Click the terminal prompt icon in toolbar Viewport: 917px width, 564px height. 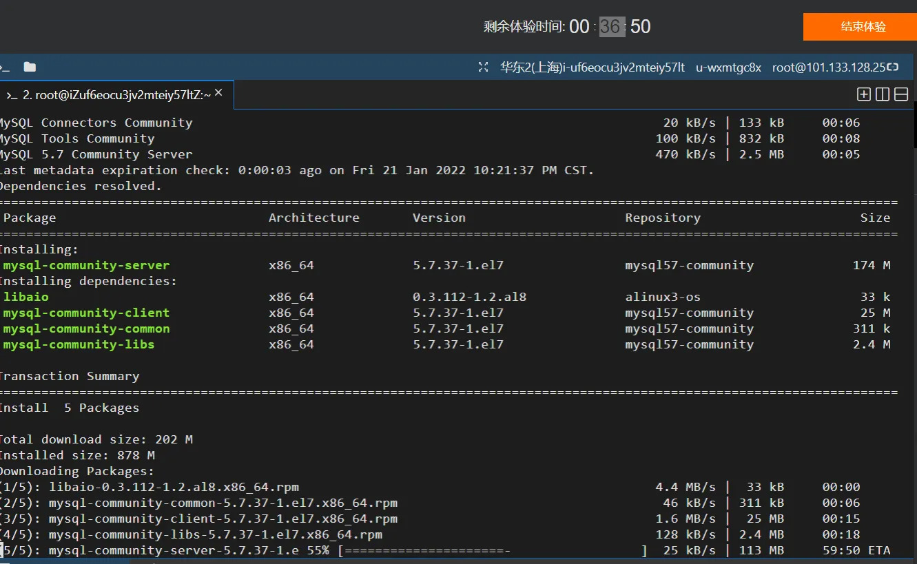point(4,67)
